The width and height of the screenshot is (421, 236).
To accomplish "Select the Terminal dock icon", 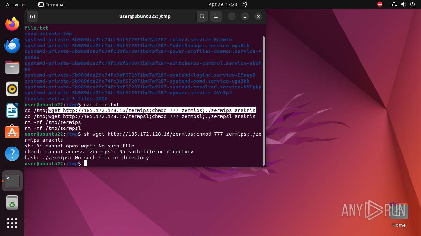I will [x=12, y=181].
